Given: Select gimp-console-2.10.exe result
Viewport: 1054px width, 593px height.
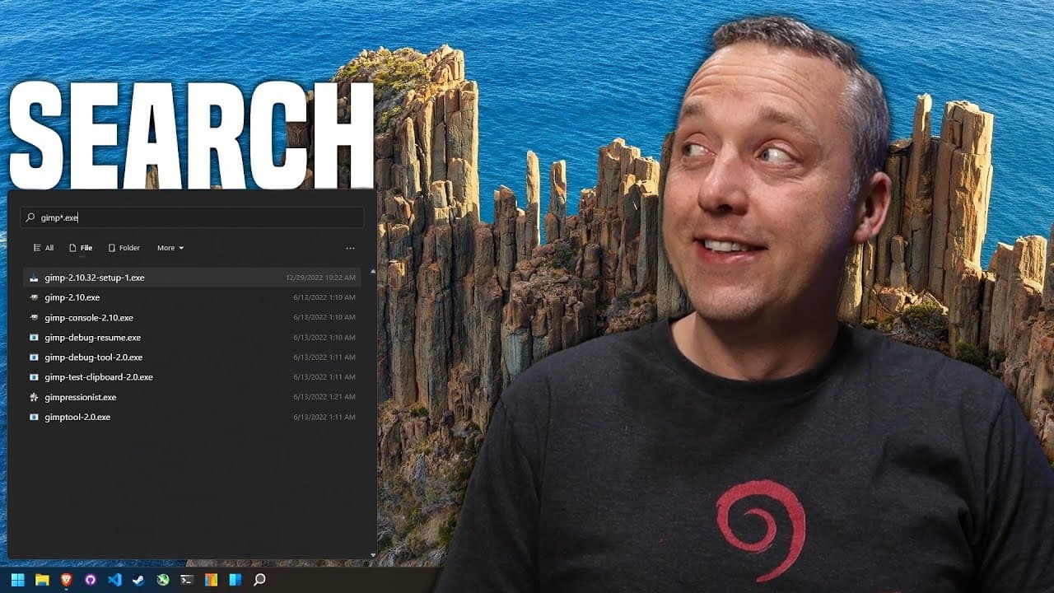Looking at the screenshot, I should [192, 317].
